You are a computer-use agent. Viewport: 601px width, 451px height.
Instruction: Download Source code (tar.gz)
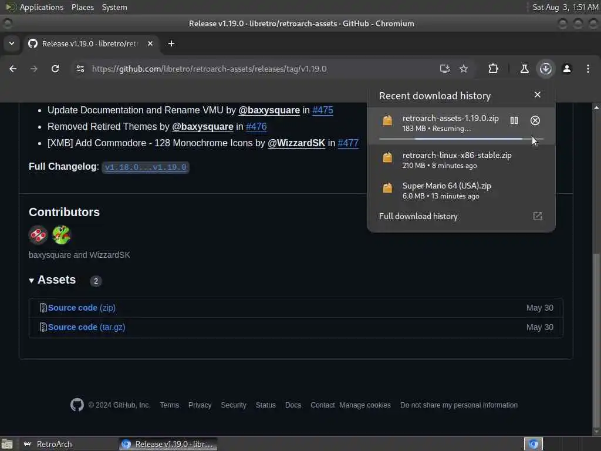[x=87, y=327]
